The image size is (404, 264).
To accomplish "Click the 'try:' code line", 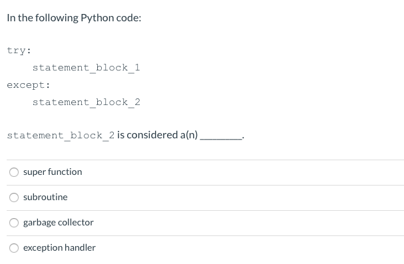I will click(19, 51).
